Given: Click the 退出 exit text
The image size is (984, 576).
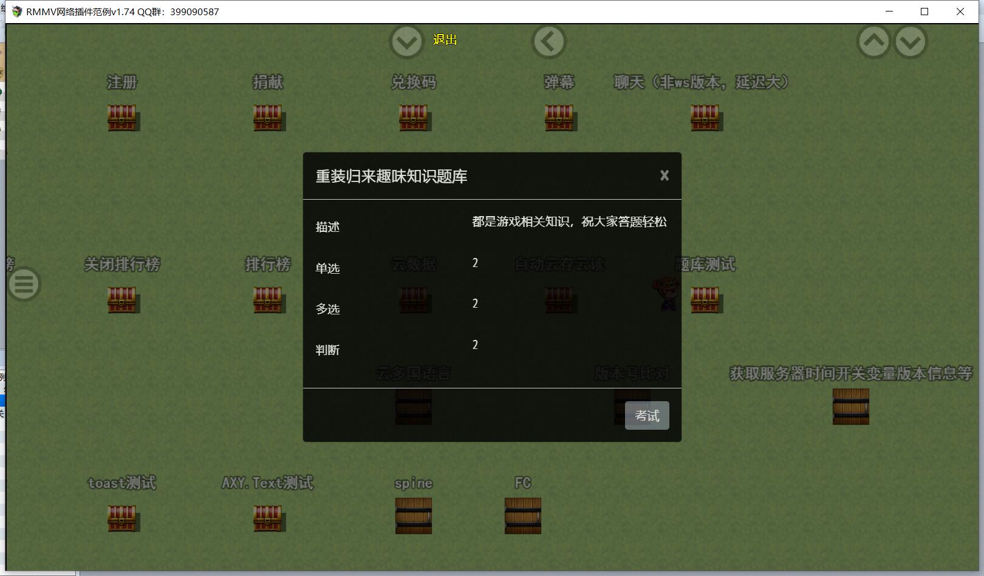Looking at the screenshot, I should pyautogui.click(x=445, y=39).
